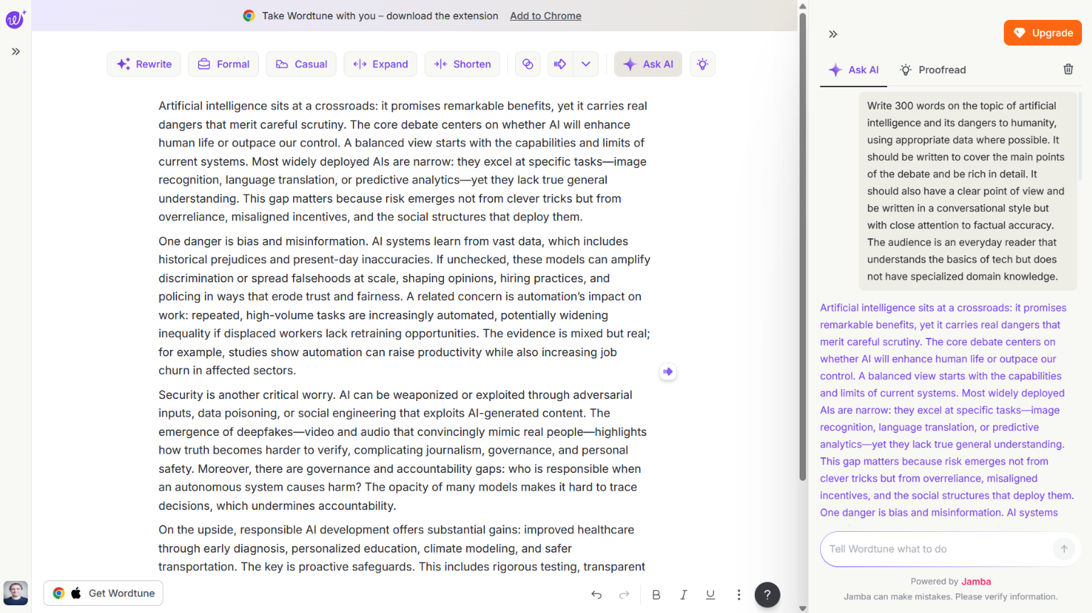The image size is (1092, 613).
Task: Click the Shorten text button
Action: coord(462,64)
